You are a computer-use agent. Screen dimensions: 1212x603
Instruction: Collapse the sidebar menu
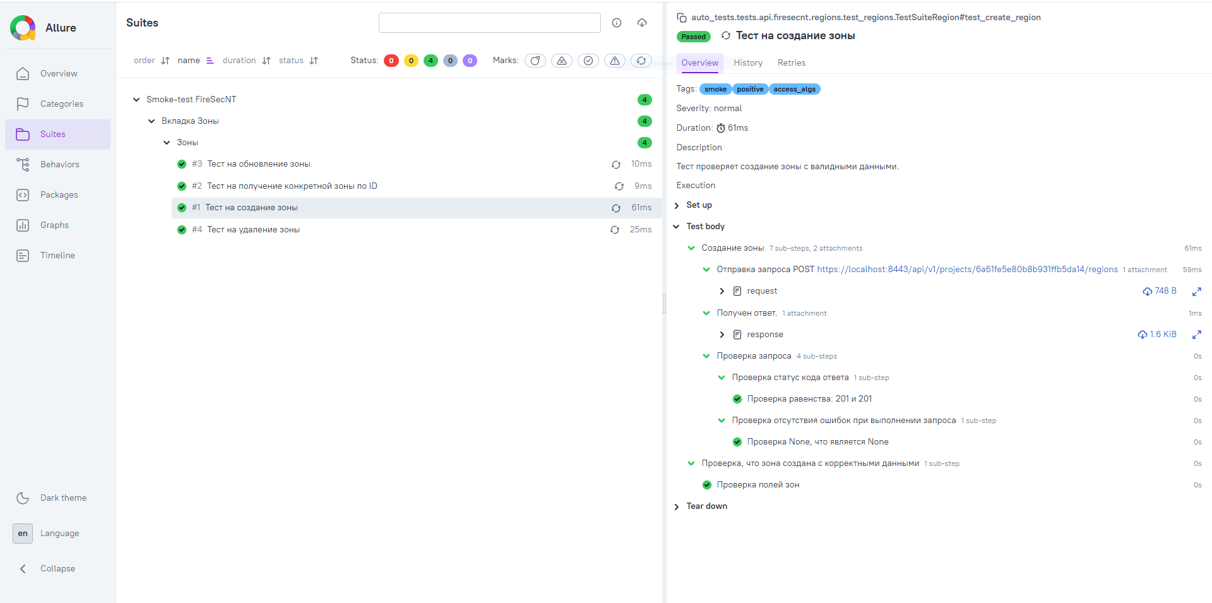click(58, 568)
